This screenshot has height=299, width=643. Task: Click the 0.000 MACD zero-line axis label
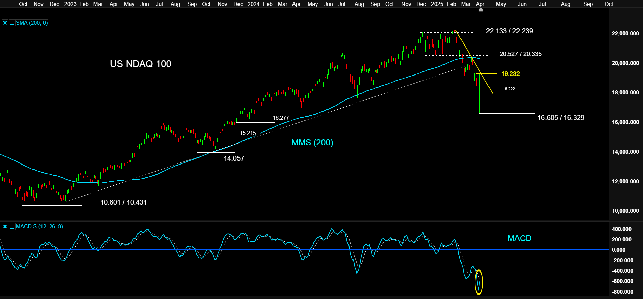pyautogui.click(x=619, y=250)
